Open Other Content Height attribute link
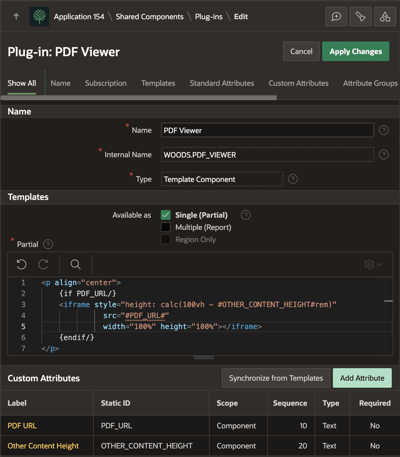Viewport: 400px width, 457px height. (x=43, y=446)
